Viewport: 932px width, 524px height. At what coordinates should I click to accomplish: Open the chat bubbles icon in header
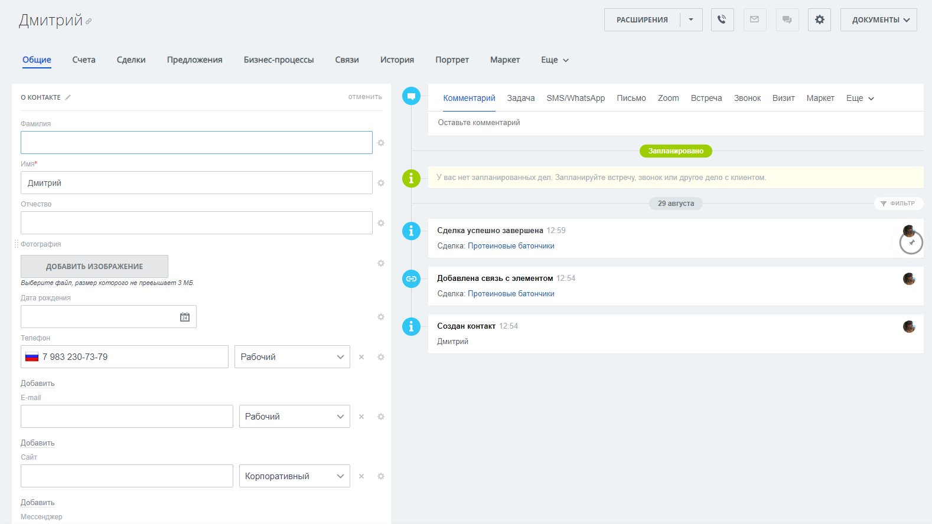tap(787, 19)
